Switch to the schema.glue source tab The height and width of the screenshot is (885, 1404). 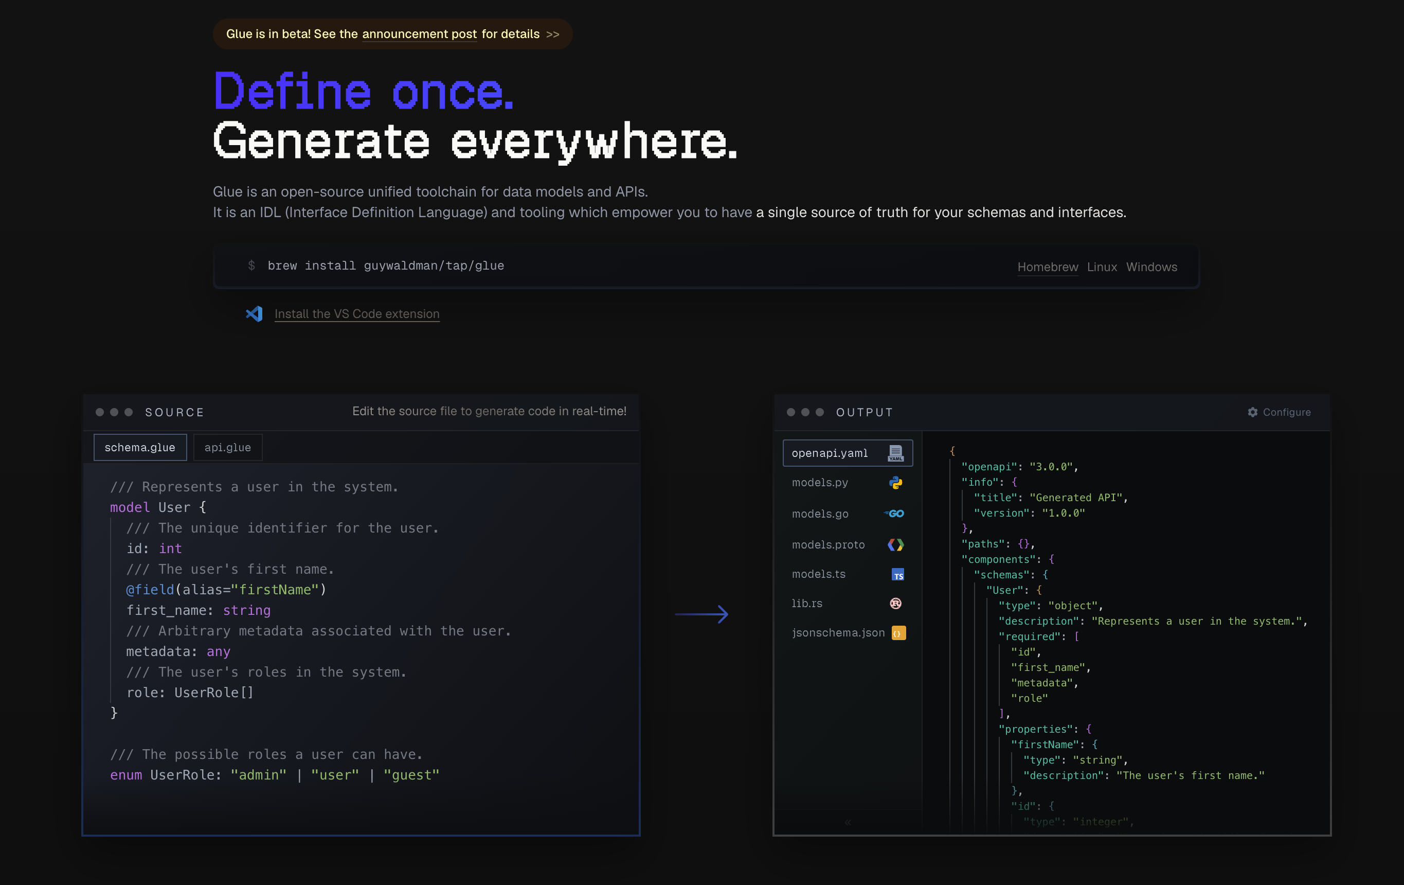click(140, 448)
